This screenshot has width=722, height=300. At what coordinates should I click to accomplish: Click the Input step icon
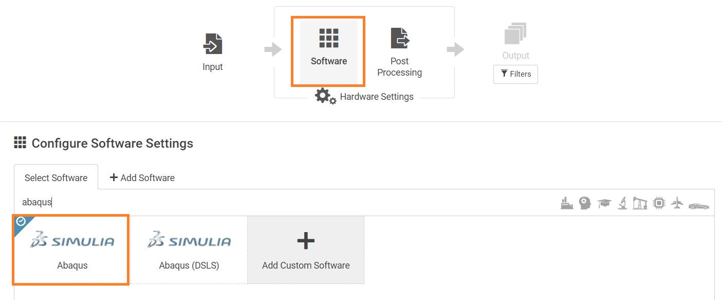point(213,44)
